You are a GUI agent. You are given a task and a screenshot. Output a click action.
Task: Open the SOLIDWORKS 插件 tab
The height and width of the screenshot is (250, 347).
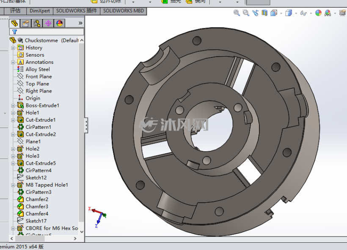(77, 11)
